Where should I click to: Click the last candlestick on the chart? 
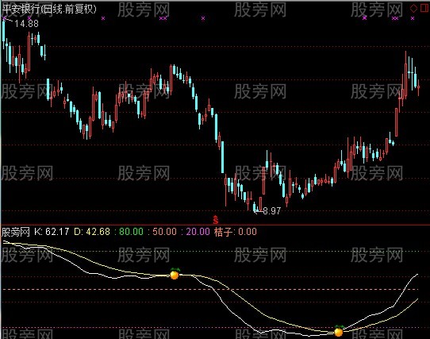coord(418,87)
